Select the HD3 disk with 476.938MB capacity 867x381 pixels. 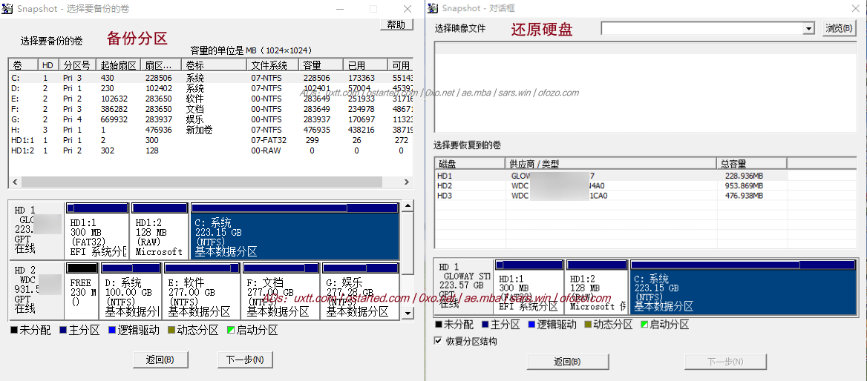[579, 196]
